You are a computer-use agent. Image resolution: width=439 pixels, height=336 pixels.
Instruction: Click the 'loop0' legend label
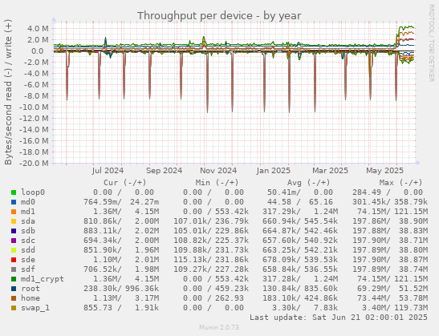pyautogui.click(x=33, y=192)
